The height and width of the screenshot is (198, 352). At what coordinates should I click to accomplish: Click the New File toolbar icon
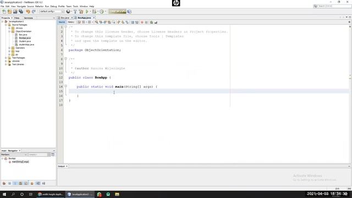pyautogui.click(x=4, y=12)
